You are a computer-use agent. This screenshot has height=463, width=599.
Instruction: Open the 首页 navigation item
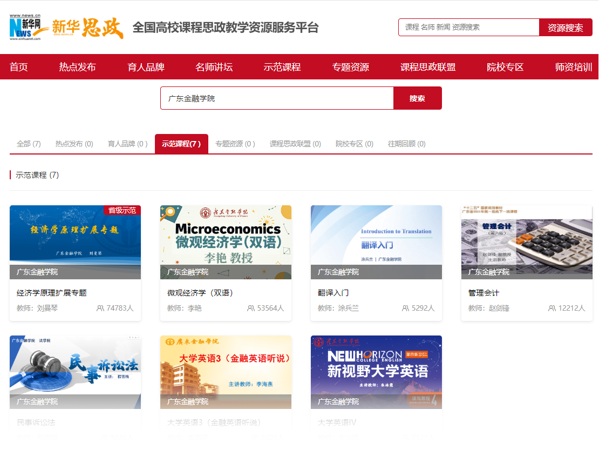click(x=19, y=67)
